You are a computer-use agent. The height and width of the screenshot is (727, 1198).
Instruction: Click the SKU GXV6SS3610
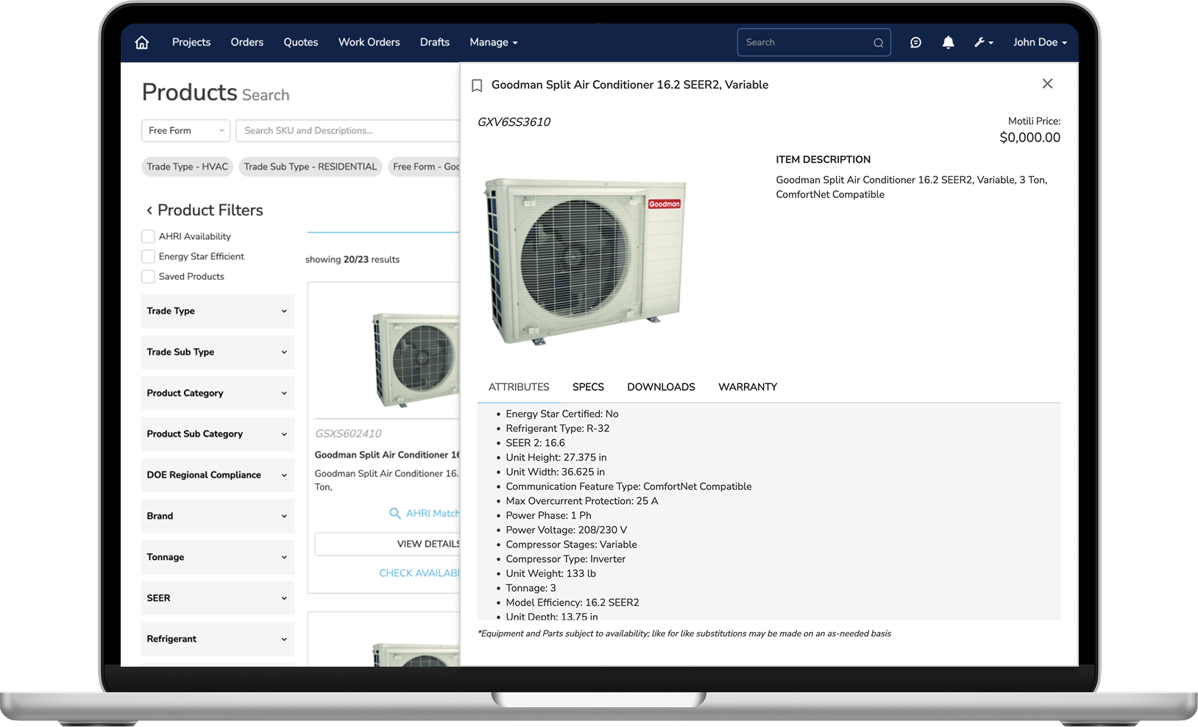pyautogui.click(x=514, y=122)
